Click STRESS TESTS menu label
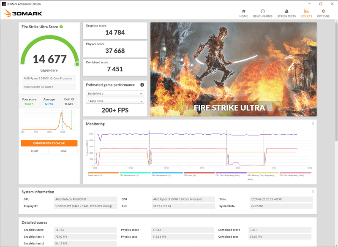 click(286, 16)
